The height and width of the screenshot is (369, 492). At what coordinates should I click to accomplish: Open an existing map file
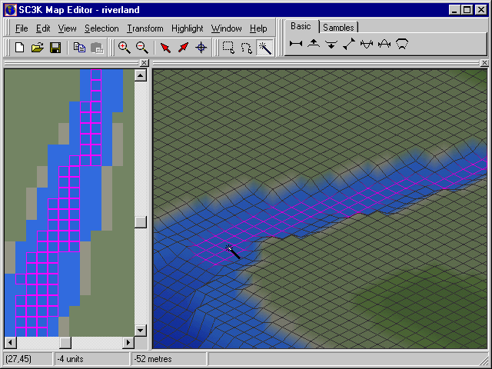[x=38, y=48]
